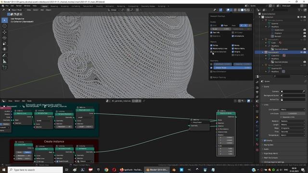Select the Measure tool in viewport toolbar
Viewport: 308px width, 173px height.
point(4,62)
